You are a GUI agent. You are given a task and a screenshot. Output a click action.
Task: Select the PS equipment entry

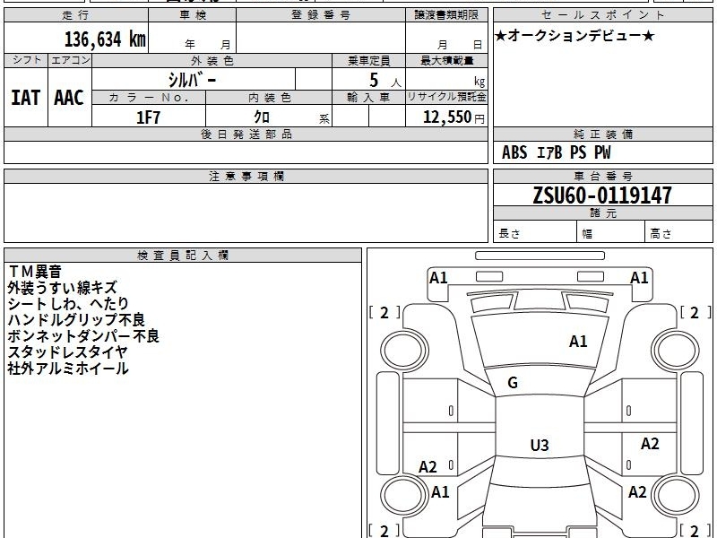[578, 152]
